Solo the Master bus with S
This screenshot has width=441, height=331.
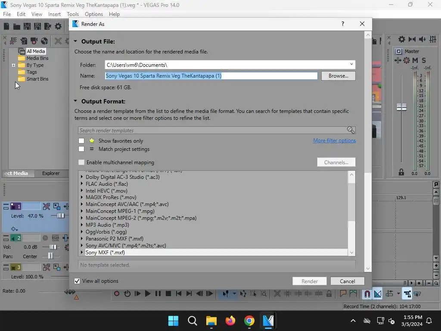(x=424, y=60)
